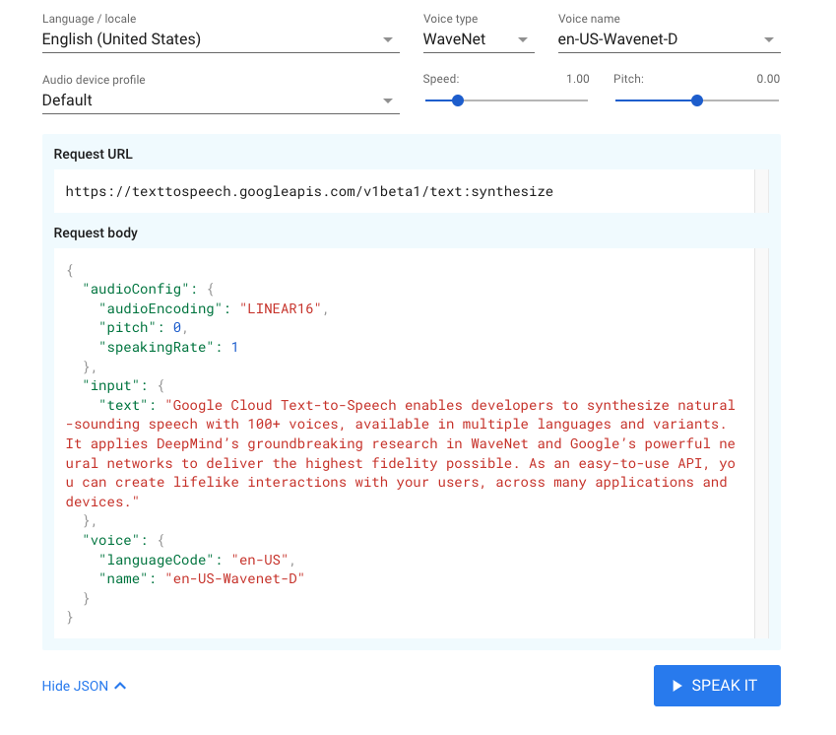Click the "voice" key in JSON

click(x=111, y=540)
